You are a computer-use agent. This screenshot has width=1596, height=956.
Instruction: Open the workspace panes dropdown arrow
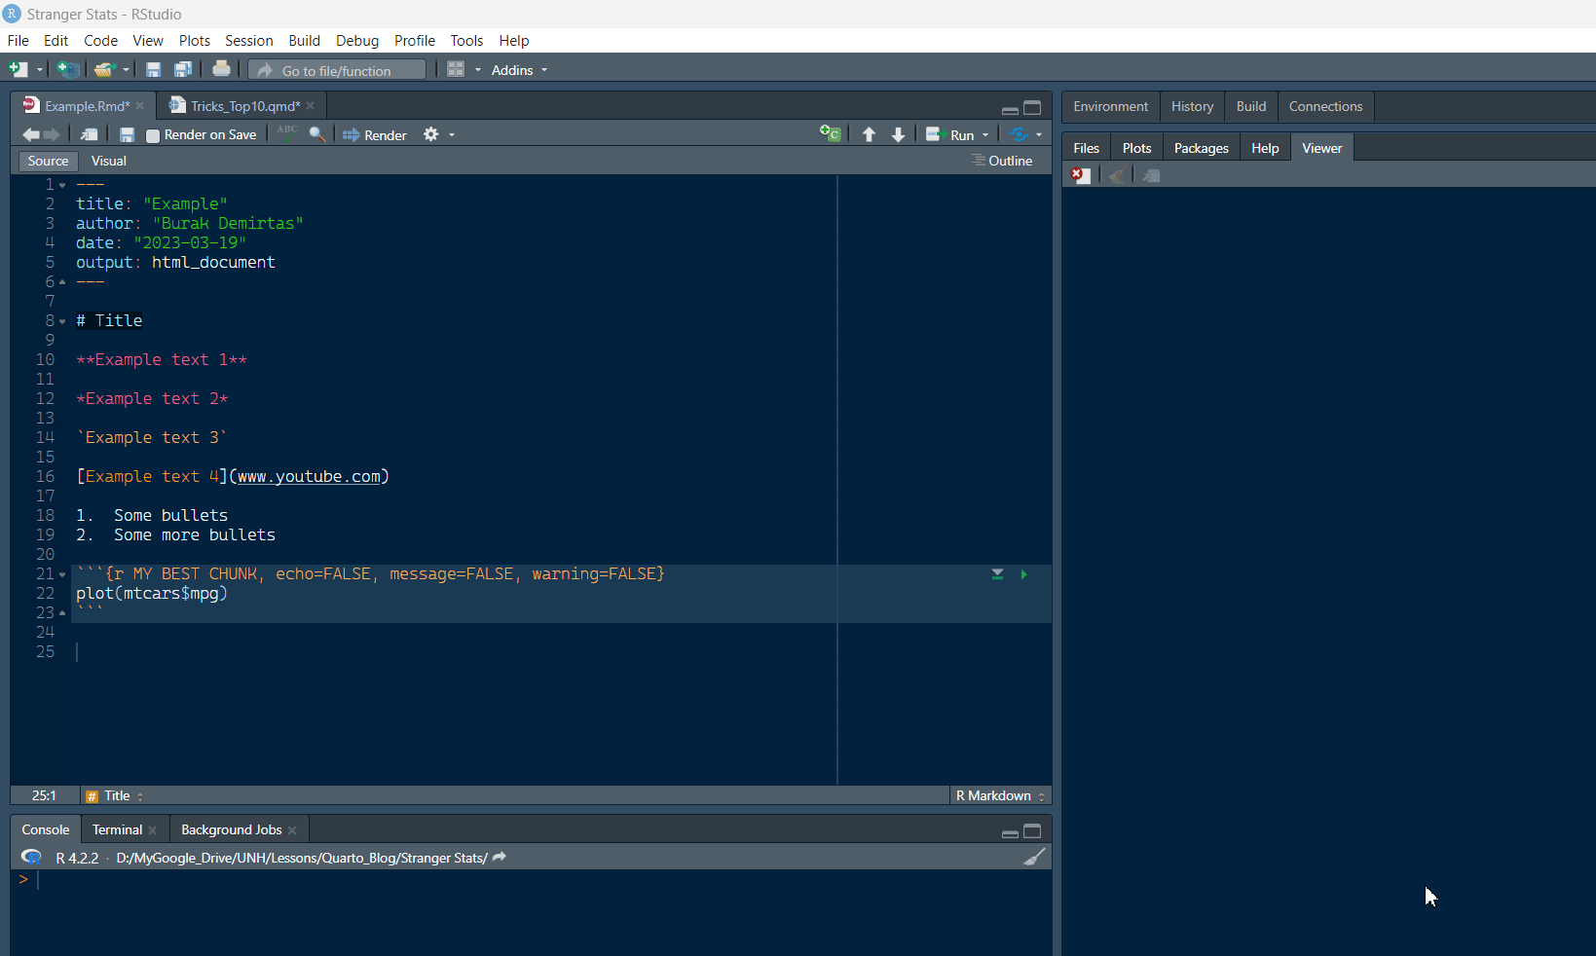coord(478,70)
